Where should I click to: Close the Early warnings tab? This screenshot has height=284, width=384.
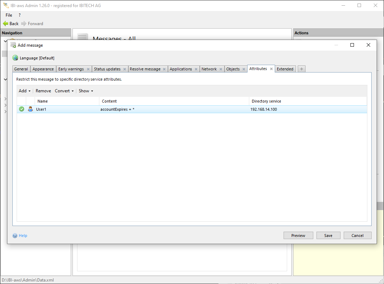88,69
